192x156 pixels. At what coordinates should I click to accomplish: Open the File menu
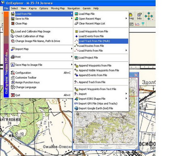click(6, 8)
